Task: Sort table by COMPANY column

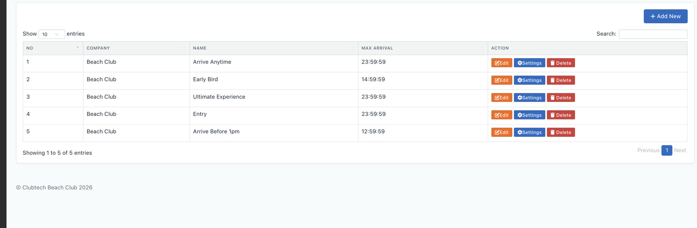Action: coord(136,48)
